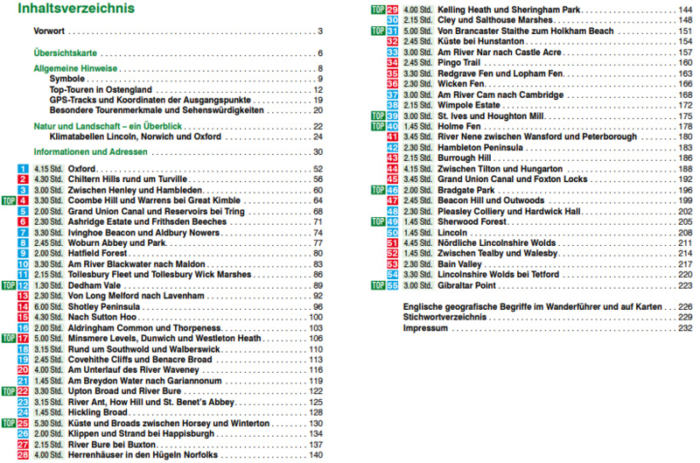
Task: Click 'Küste bei Hunstanton' entry
Action: [x=480, y=41]
